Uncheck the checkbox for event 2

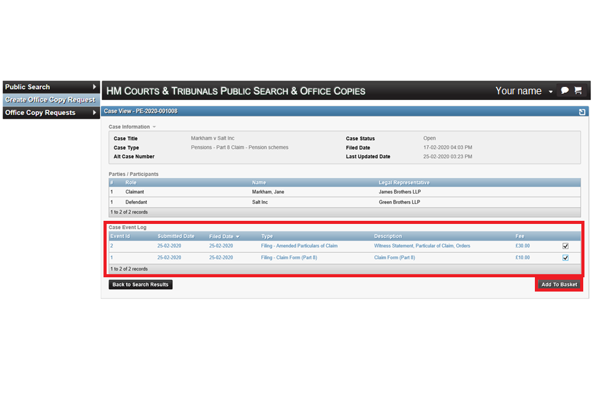tap(565, 246)
